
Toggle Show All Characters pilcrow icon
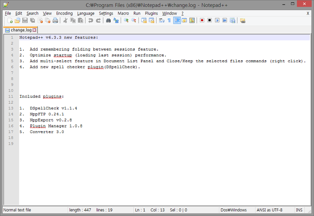(x=169, y=21)
